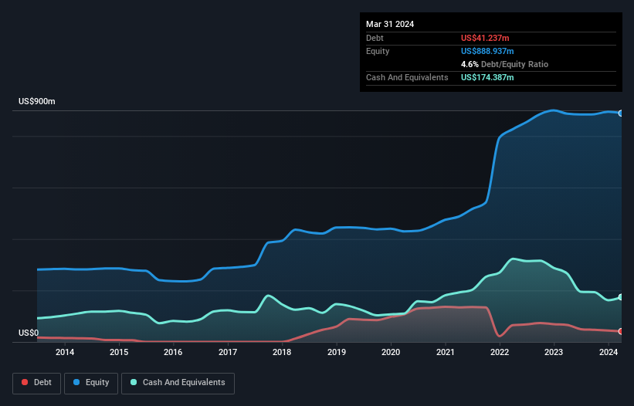
Task: Toggle Cash And Equivalents legend button
Action: point(178,383)
